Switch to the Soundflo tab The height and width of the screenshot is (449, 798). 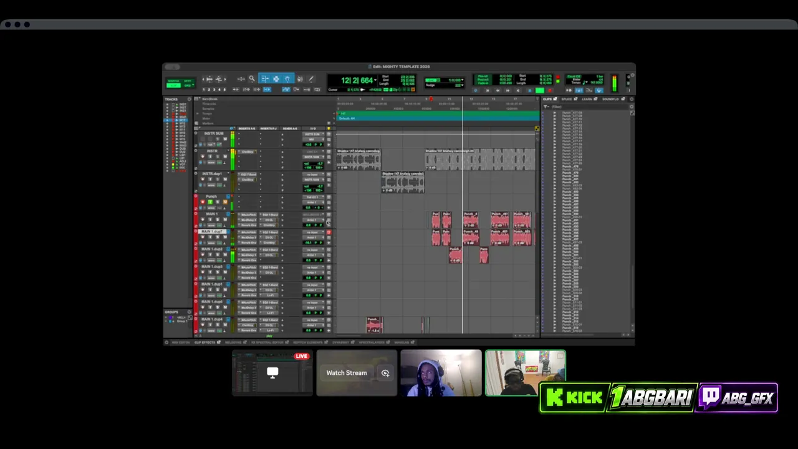610,99
